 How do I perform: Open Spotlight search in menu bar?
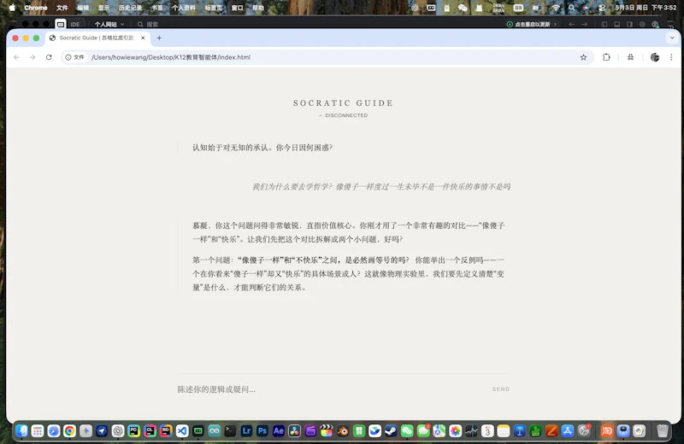coord(571,8)
